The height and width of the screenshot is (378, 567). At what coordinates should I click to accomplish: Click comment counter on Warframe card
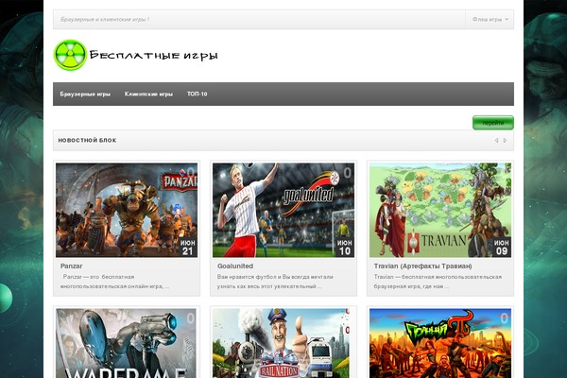pos(190,318)
